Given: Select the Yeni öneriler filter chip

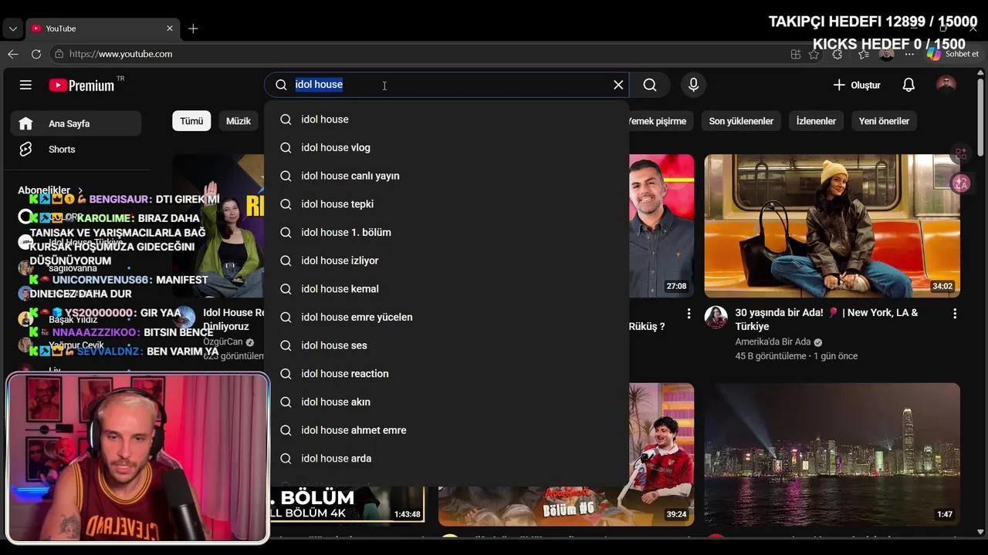Looking at the screenshot, I should pyautogui.click(x=884, y=121).
